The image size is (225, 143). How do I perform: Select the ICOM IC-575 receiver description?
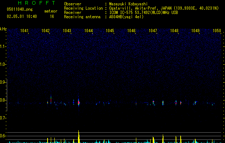[143, 13]
